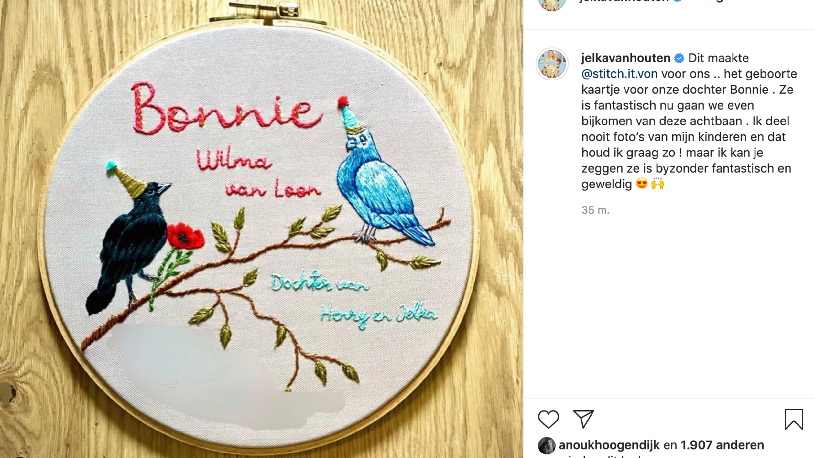Show the 1.907 anderen likes list
The height and width of the screenshot is (458, 815).
click(722, 445)
